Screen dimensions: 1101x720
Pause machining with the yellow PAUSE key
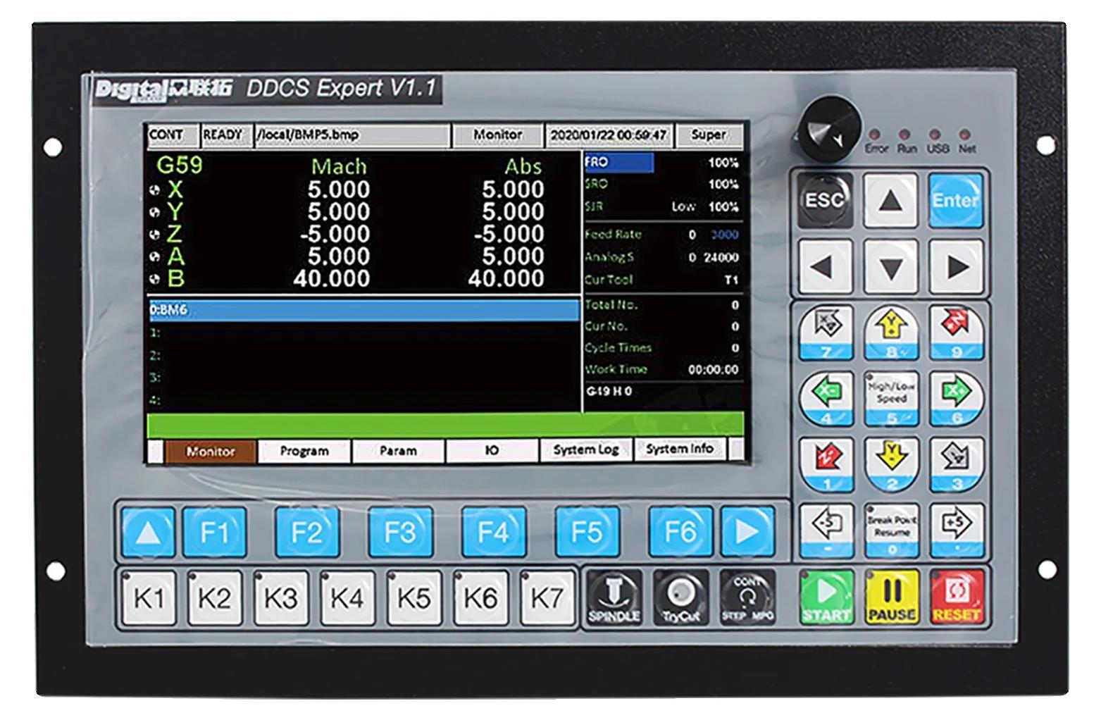(892, 597)
